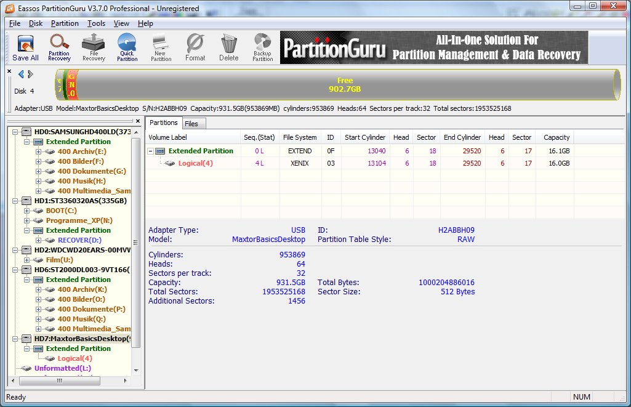631x407 pixels.
Task: Select the 400 Dokumente(G:) tree item
Action: pyautogui.click(x=92, y=171)
